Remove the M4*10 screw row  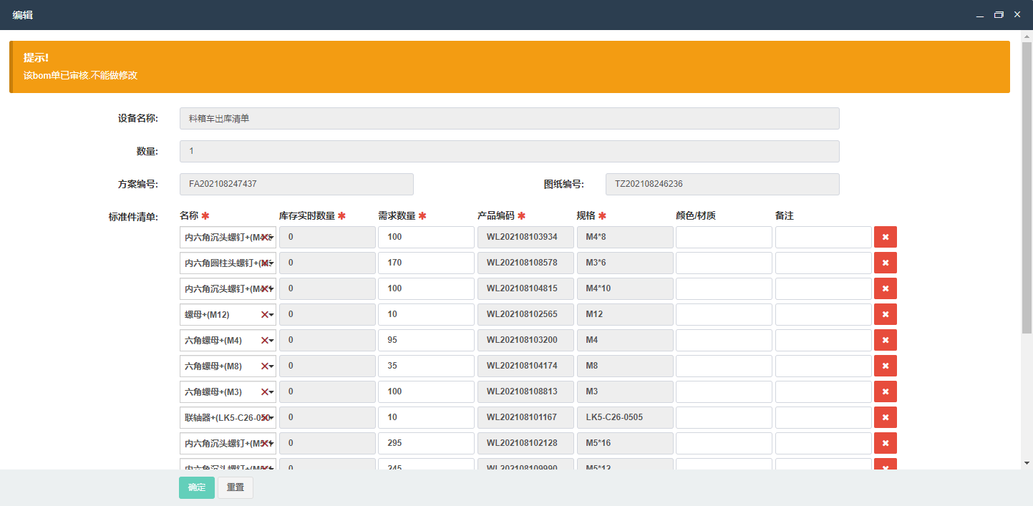tap(885, 288)
